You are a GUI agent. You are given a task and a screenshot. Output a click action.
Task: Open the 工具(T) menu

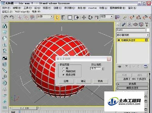coord(28,8)
